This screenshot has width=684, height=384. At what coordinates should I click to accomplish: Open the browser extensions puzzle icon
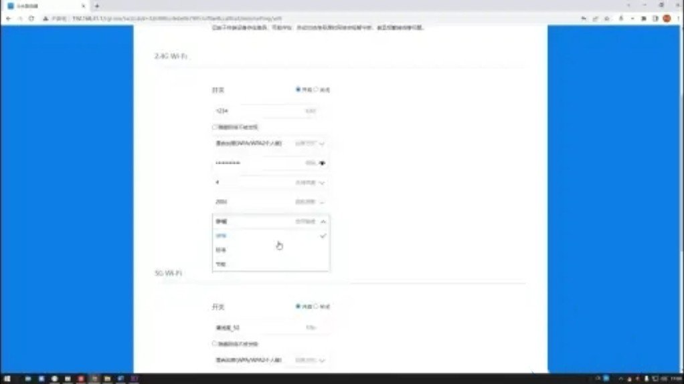click(643, 19)
